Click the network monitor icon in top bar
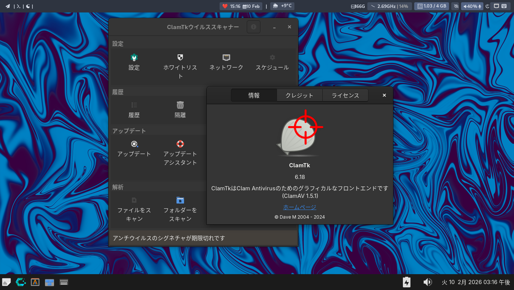This screenshot has height=290, width=514. (496, 6)
